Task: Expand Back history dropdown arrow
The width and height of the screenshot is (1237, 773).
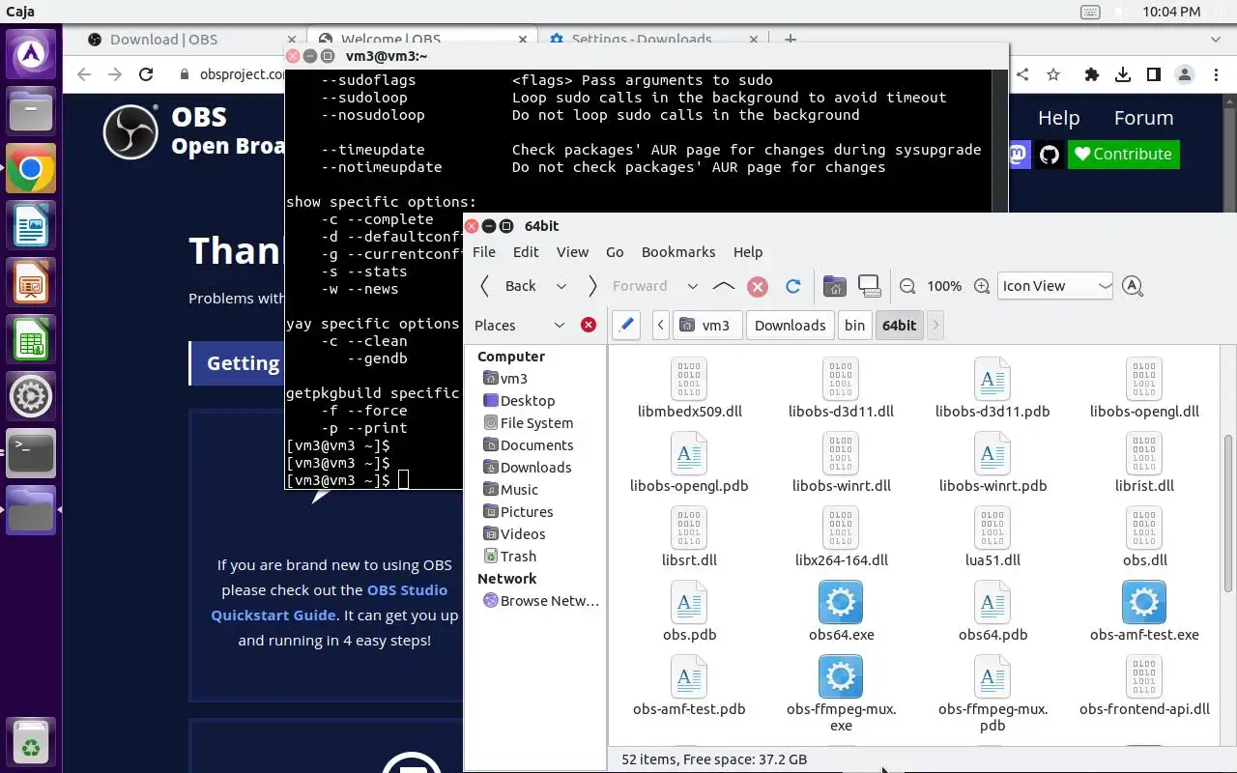Action: [561, 286]
